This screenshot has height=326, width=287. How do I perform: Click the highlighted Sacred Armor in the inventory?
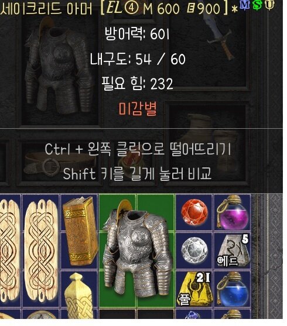(x=137, y=250)
